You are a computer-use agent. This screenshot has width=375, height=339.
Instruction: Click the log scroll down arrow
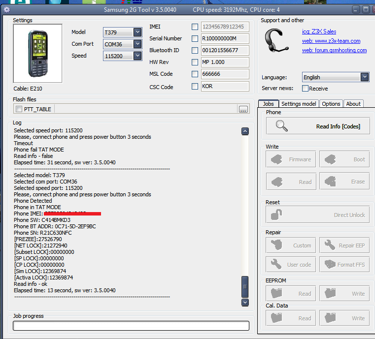245,303
